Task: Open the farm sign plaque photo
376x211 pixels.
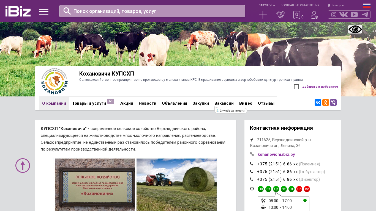Action: (95, 185)
